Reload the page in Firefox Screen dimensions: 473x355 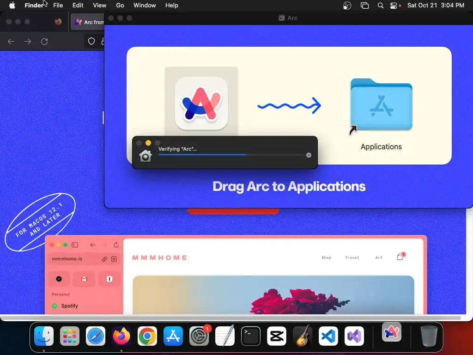[44, 41]
